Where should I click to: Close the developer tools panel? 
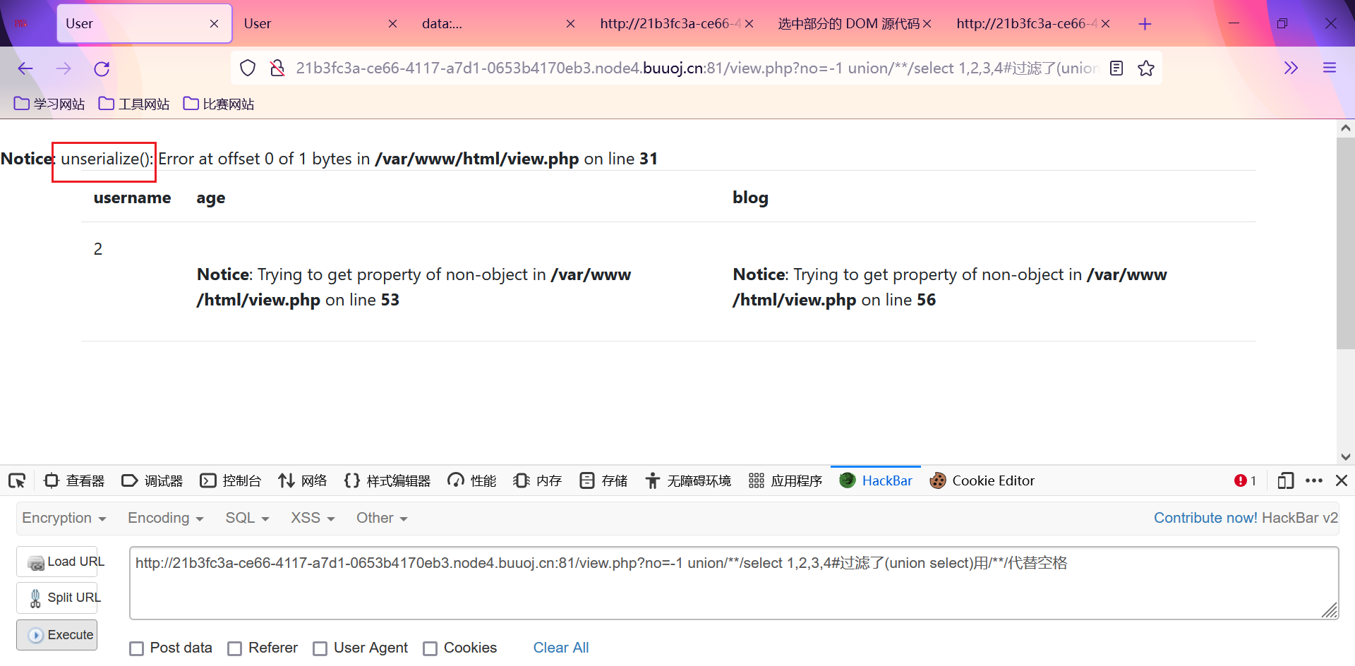[1342, 481]
